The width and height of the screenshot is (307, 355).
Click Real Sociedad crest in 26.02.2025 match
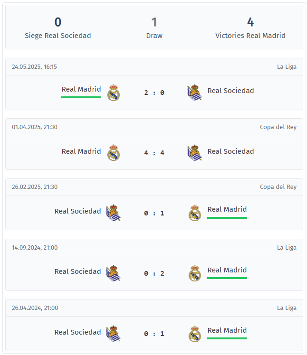113,213
